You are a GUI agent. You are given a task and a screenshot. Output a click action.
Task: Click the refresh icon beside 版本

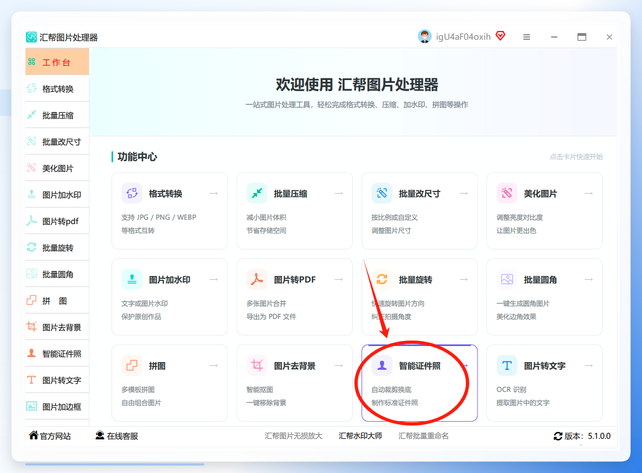(x=558, y=436)
